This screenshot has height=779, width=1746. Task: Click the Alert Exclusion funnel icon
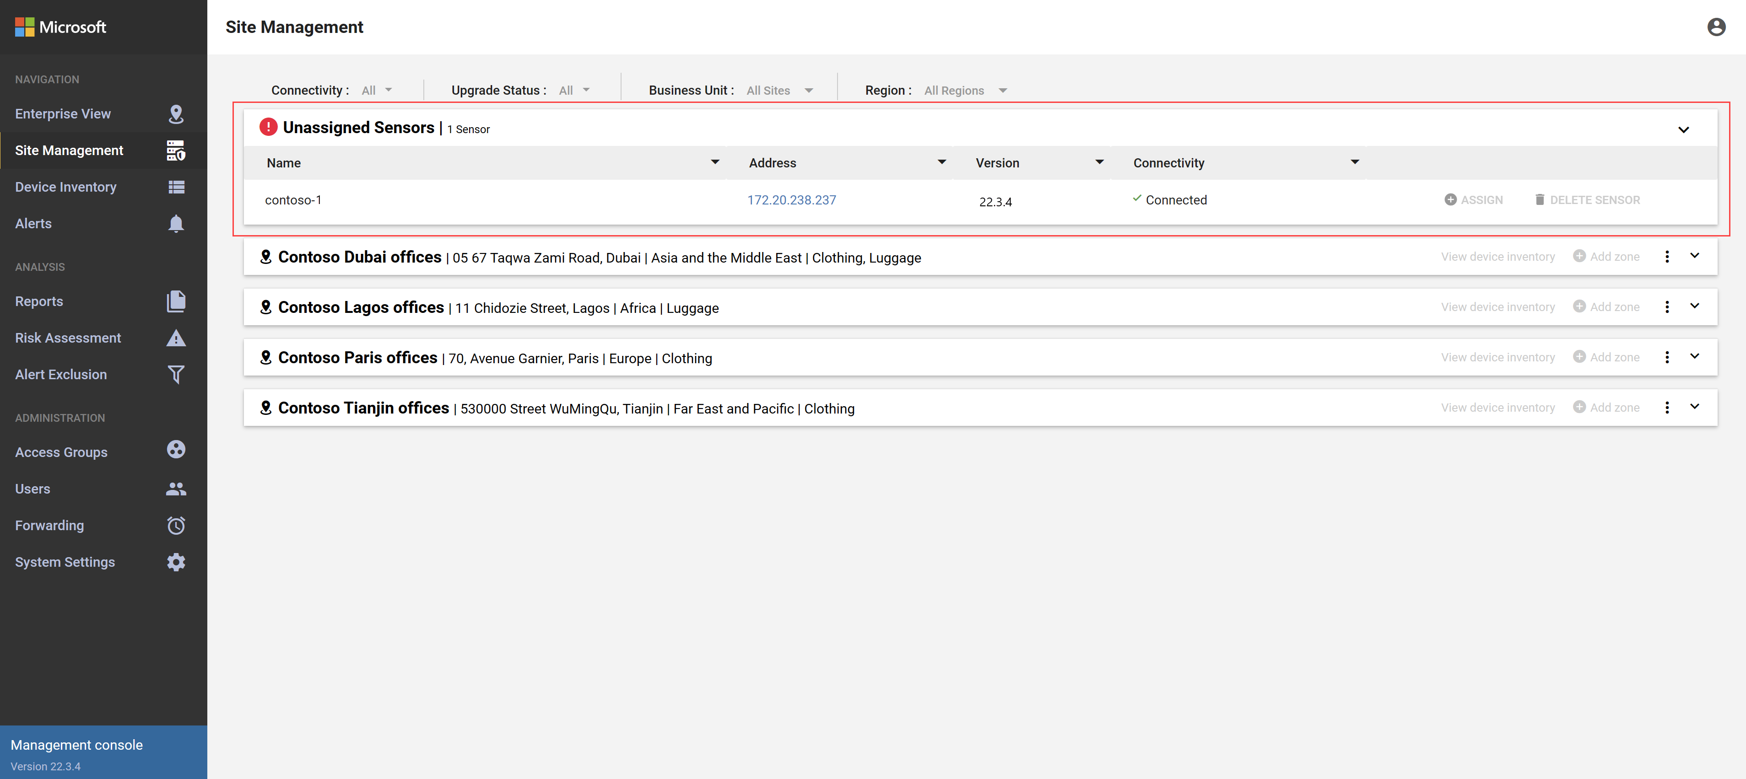click(x=176, y=375)
